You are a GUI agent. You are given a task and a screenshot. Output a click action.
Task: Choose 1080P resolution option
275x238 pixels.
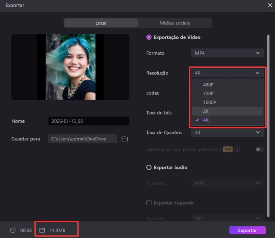click(227, 102)
